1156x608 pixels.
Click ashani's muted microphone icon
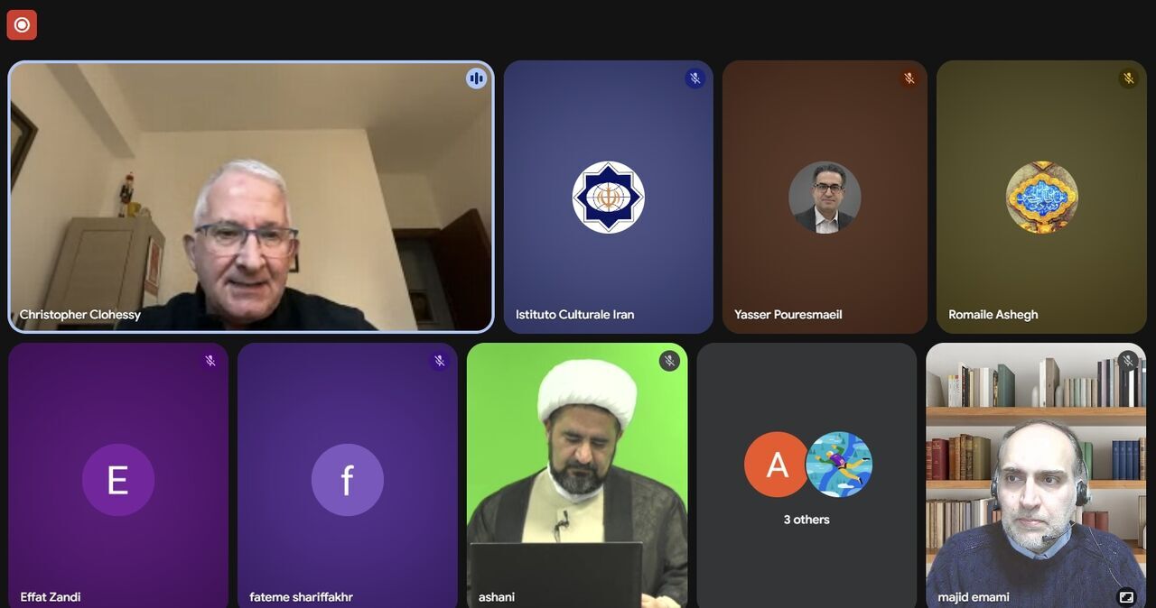[669, 361]
